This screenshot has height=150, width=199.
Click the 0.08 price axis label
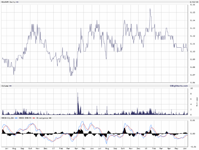tap(193, 67)
